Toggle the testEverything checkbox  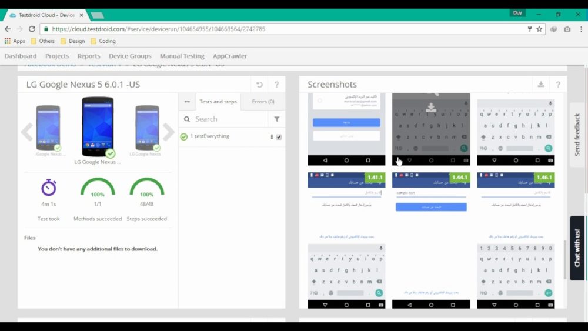279,137
